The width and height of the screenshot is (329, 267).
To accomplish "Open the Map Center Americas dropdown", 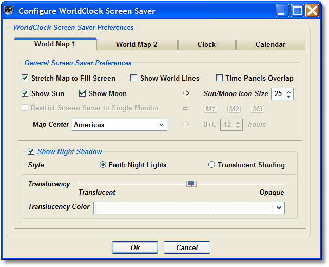I will 120,125.
